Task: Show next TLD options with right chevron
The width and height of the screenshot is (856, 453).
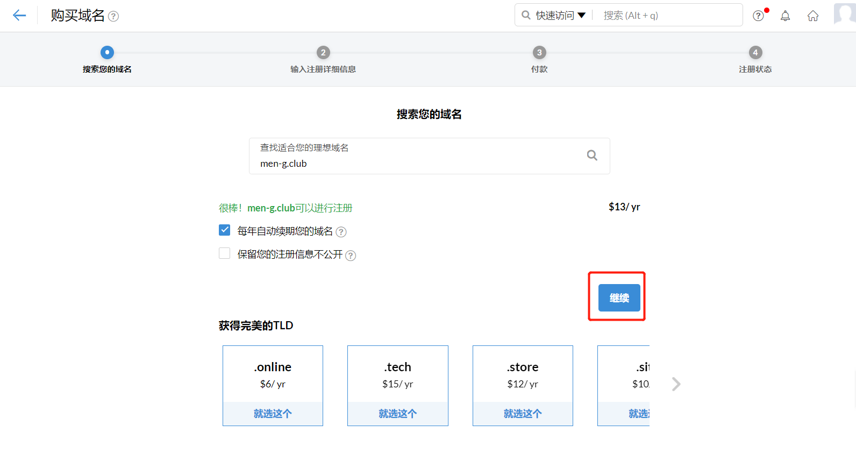Action: pos(676,384)
